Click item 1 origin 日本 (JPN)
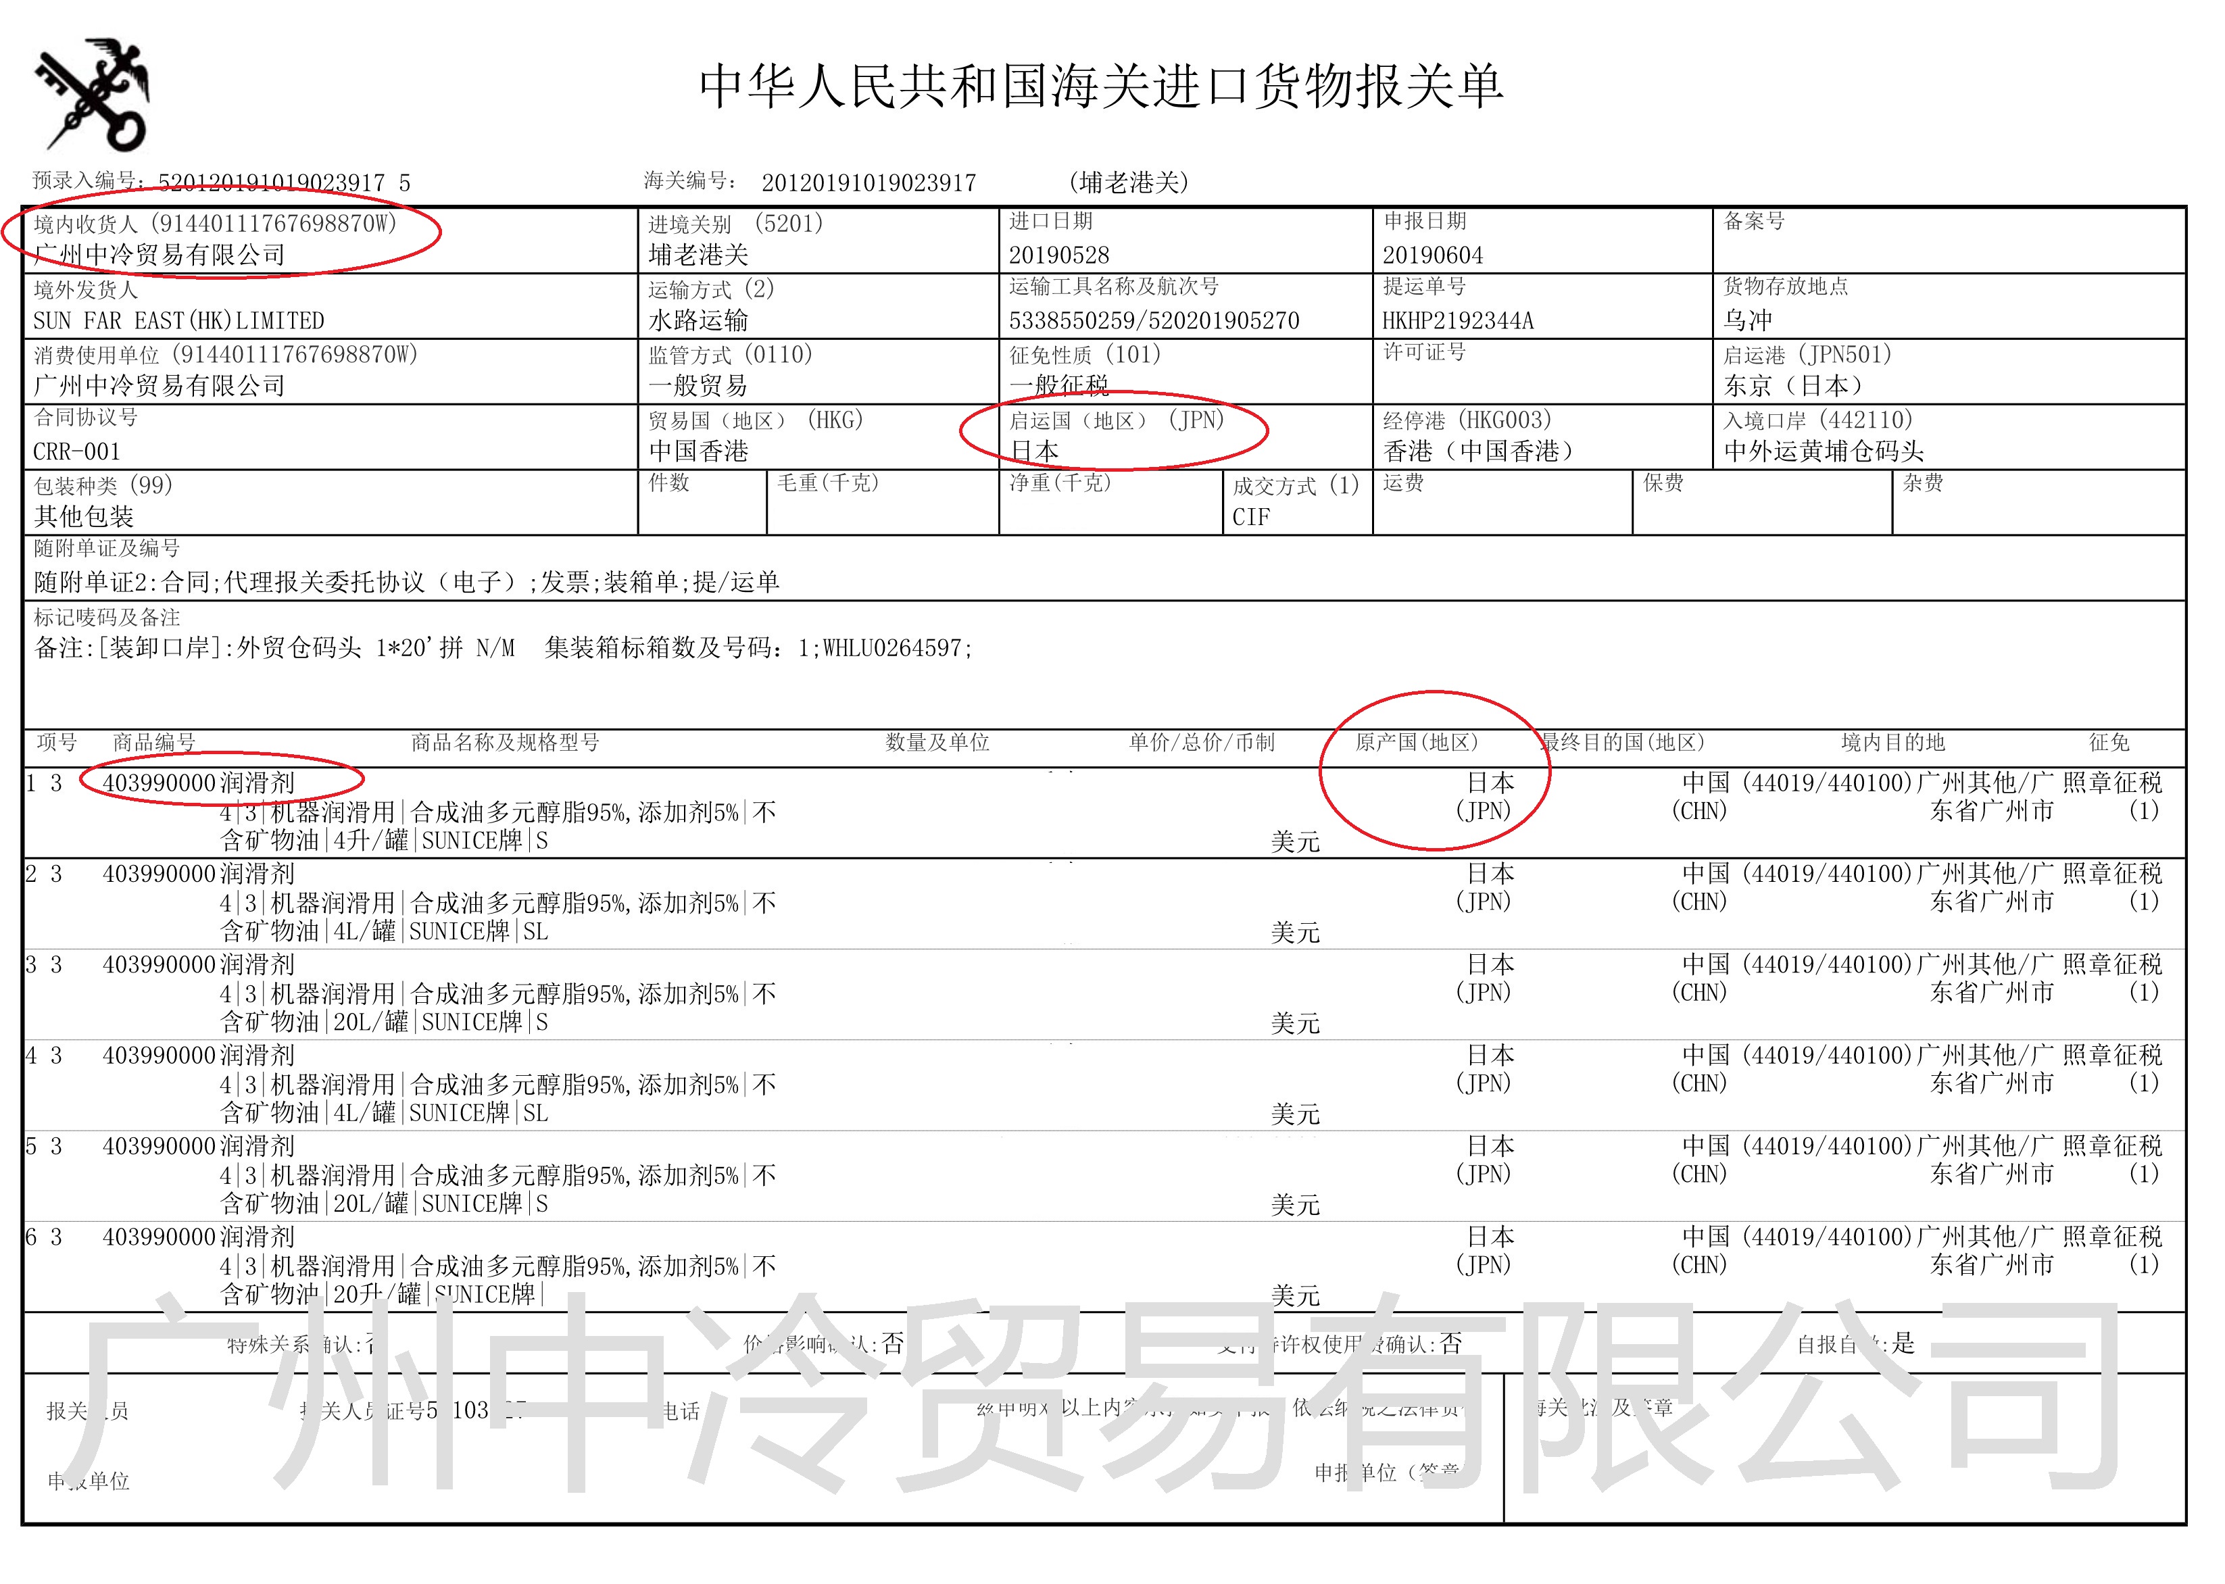The image size is (2225, 1584). tap(1485, 796)
